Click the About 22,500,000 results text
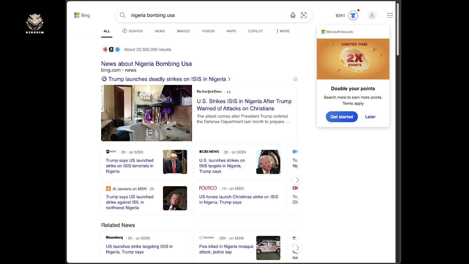The image size is (469, 264). tap(148, 49)
